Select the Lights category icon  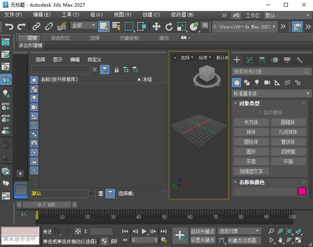(257, 82)
